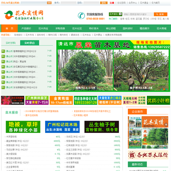The image size is (171, 171).
Task: Select the 首页 navigation tab
Action: click(9, 28)
